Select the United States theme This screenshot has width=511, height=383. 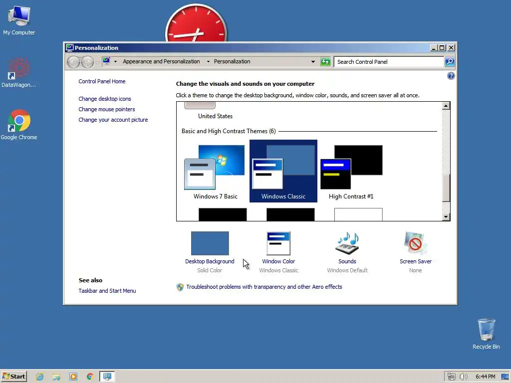pos(216,111)
